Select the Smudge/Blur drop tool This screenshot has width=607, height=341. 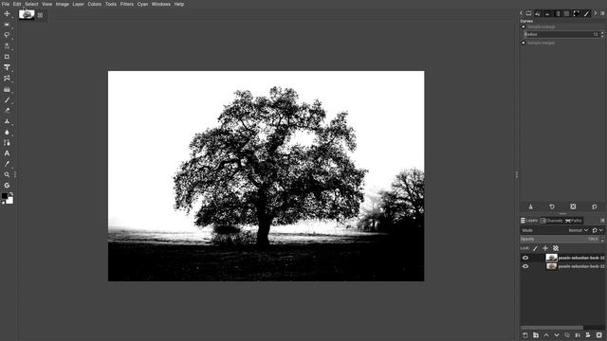tap(7, 133)
